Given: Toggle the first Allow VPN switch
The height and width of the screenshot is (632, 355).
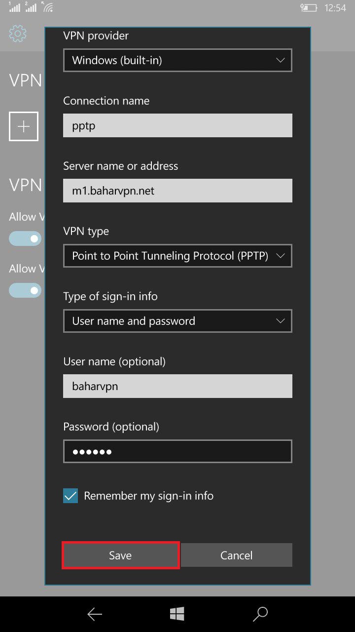Looking at the screenshot, I should point(25,238).
